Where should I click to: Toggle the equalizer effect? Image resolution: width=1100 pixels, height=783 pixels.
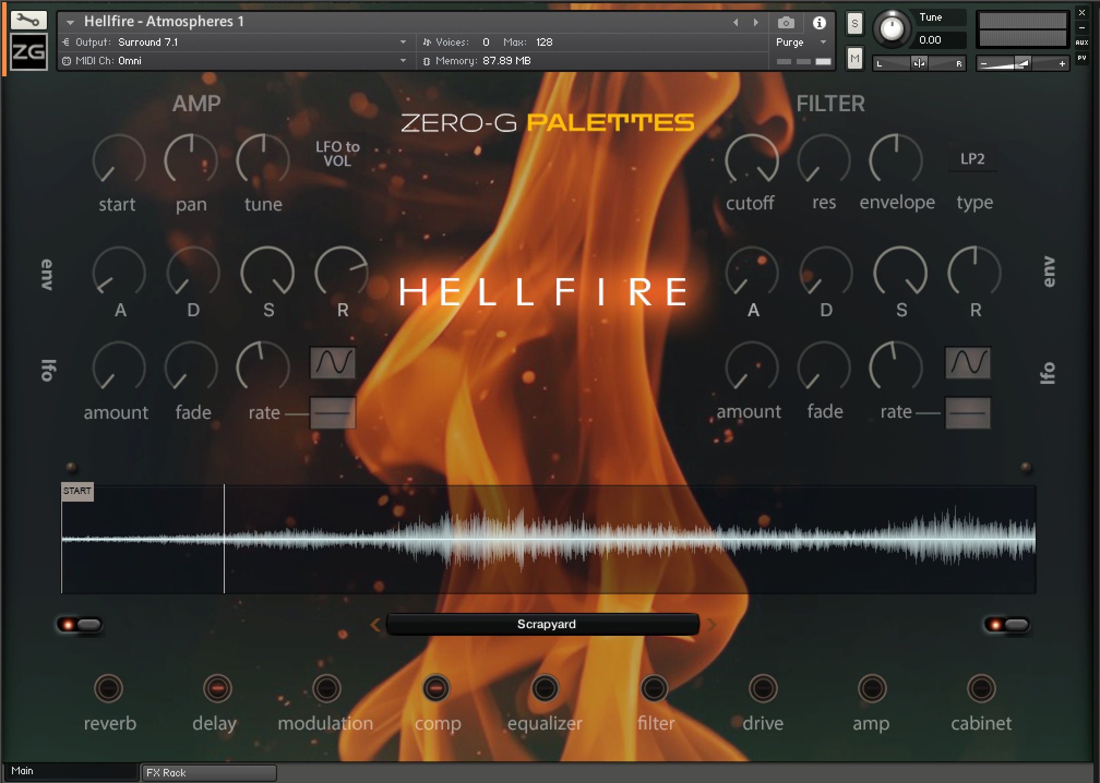tap(545, 689)
